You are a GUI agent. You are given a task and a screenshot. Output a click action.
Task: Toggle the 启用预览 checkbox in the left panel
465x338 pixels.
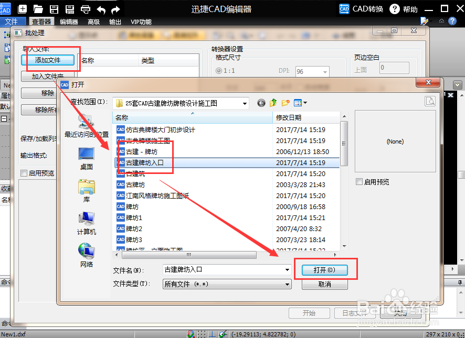(x=24, y=173)
